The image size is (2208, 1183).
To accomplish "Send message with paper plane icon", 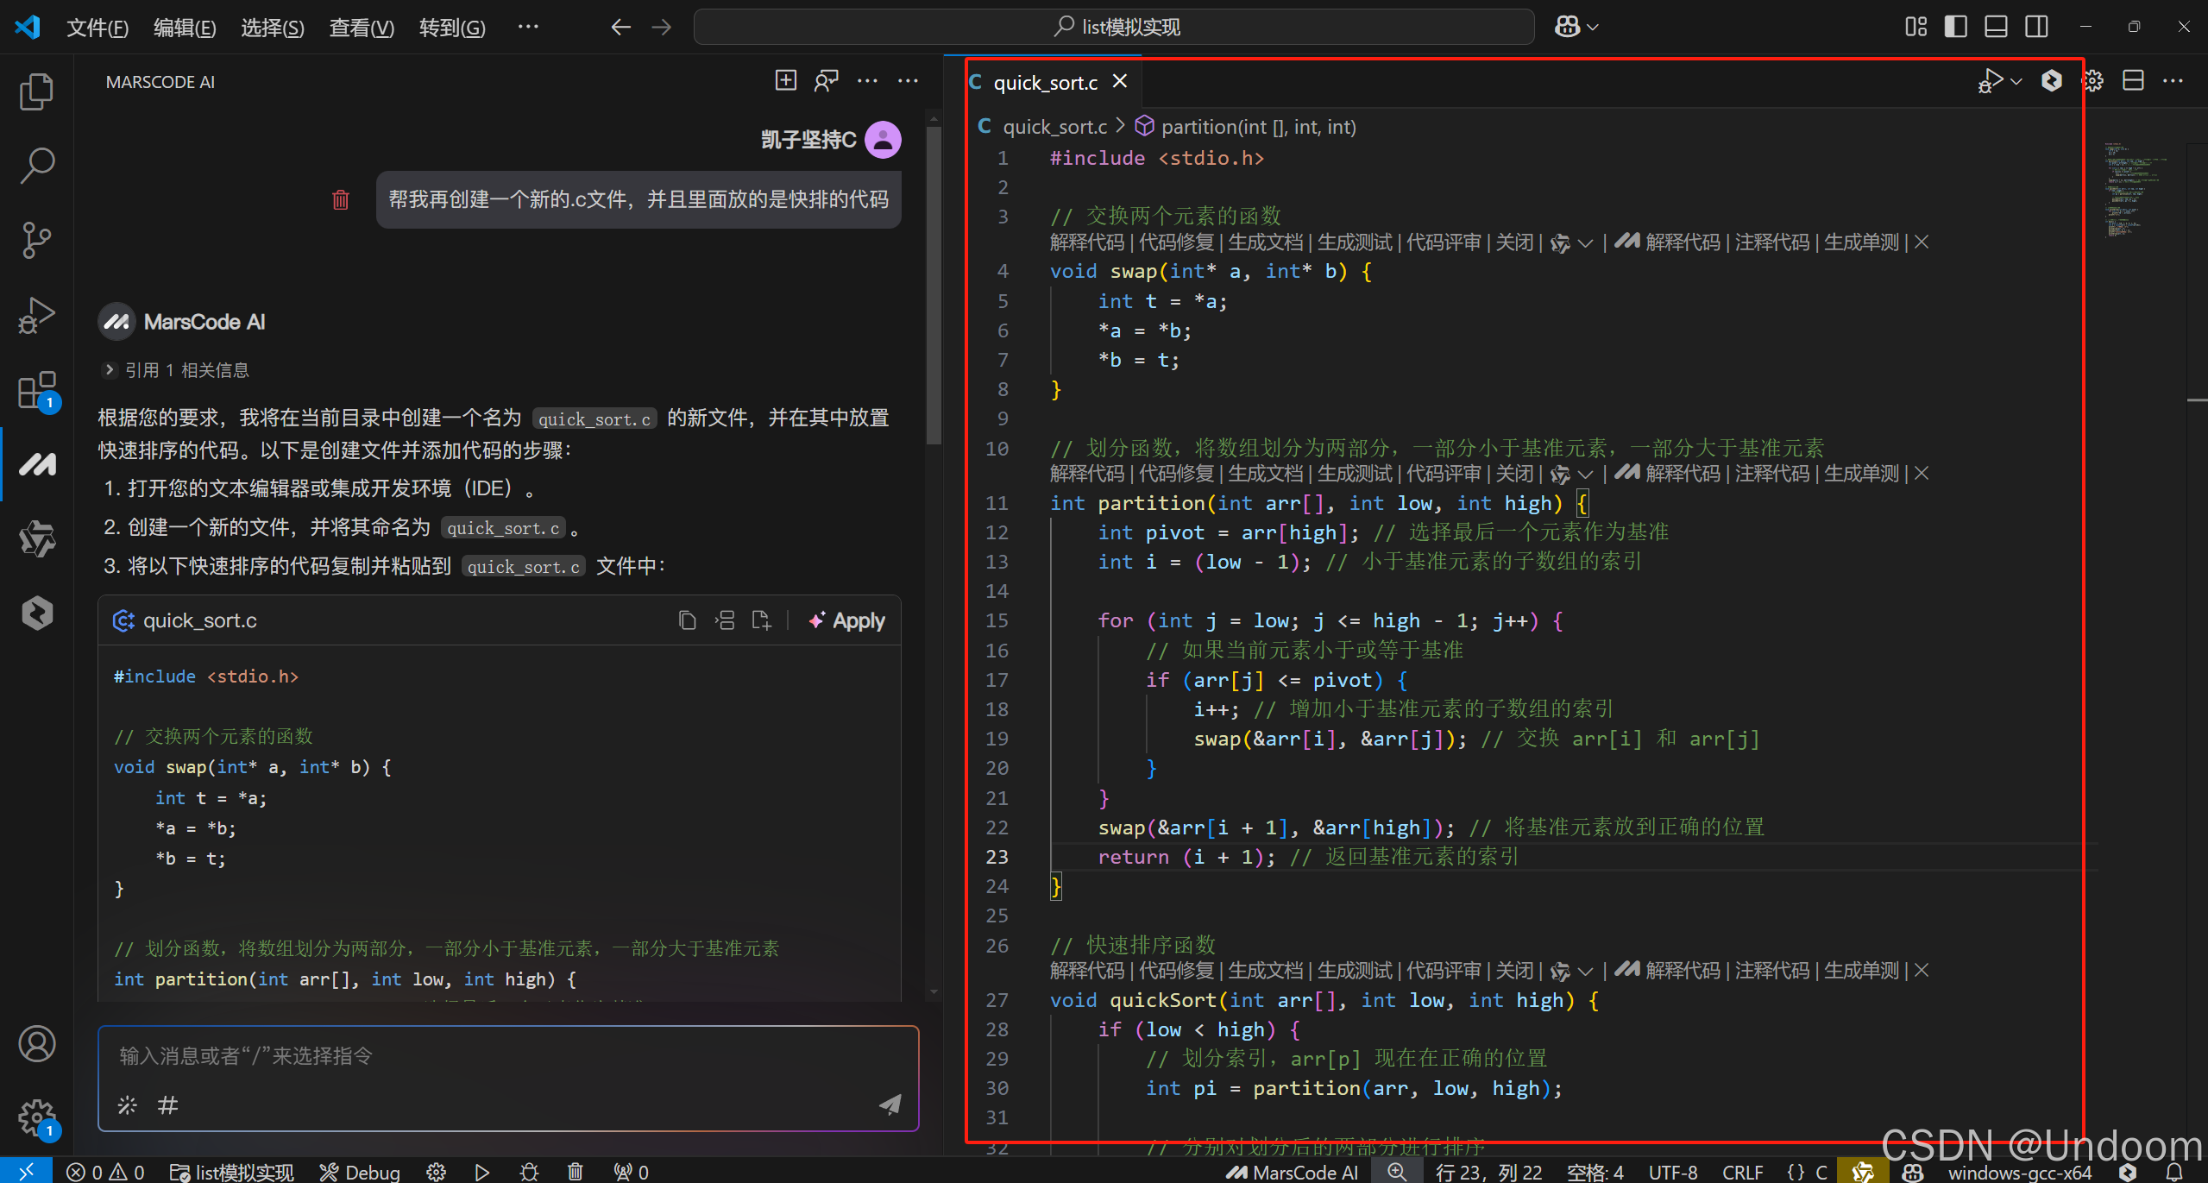I will pos(890,1104).
